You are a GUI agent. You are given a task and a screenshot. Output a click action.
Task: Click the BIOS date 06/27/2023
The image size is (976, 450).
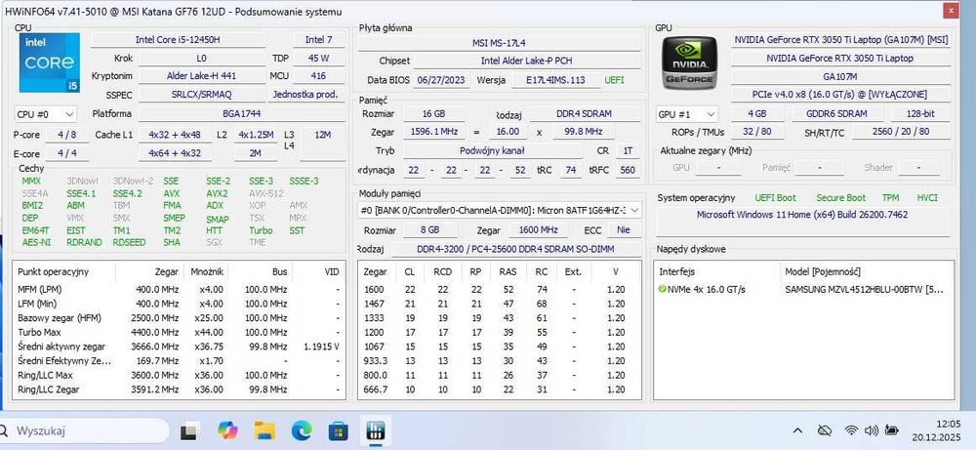tap(442, 80)
